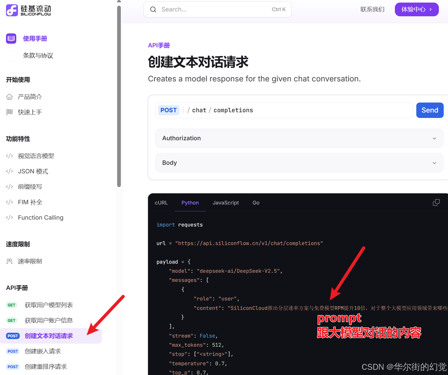
Task: Open 体验中心 button
Action: (417, 9)
